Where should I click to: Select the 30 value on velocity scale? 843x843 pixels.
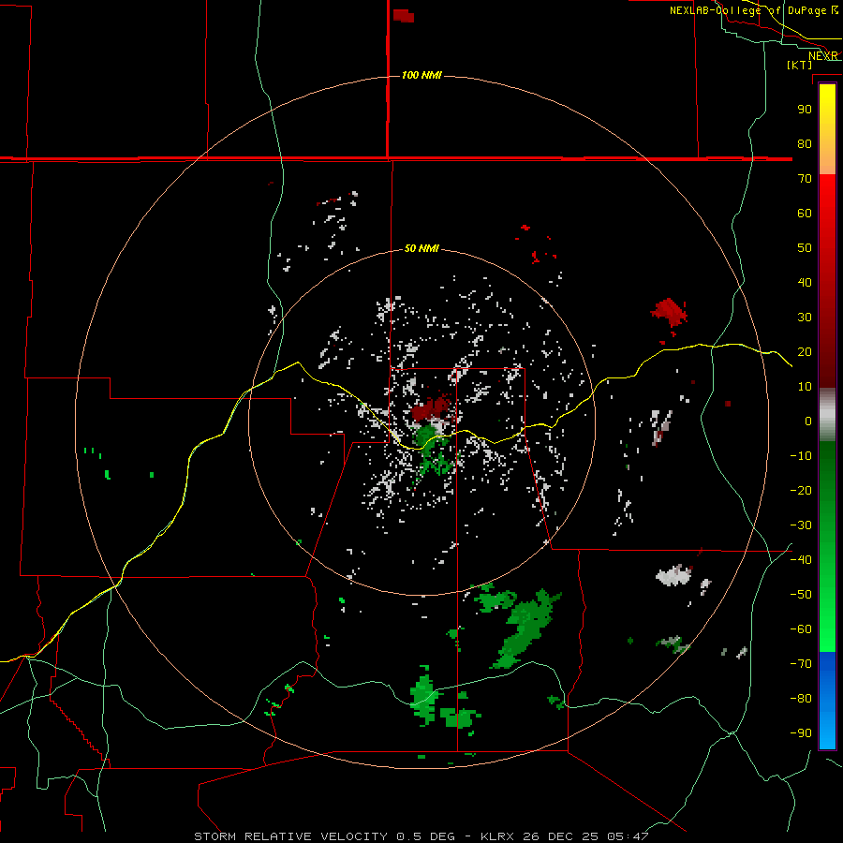[805, 318]
